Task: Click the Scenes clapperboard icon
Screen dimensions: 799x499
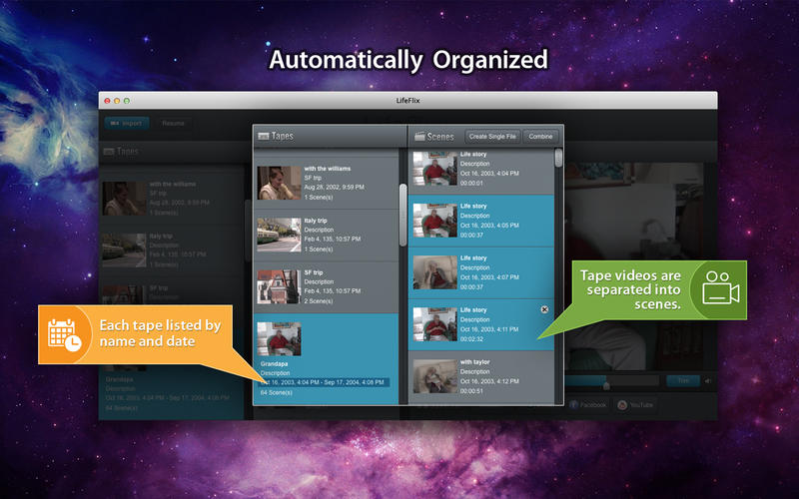Action: 417,137
